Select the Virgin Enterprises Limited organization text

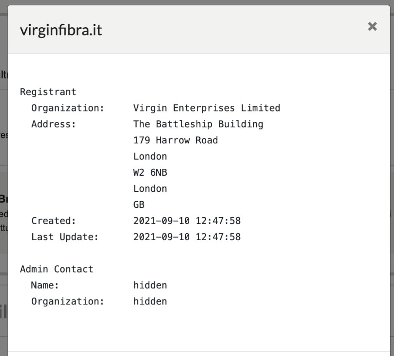[x=207, y=108]
